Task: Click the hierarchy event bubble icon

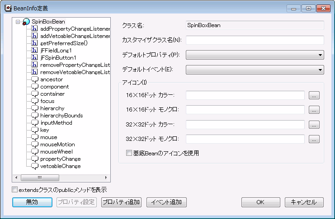Action: (x=35, y=109)
